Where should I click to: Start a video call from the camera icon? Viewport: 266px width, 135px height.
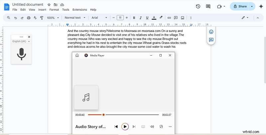[219, 6]
